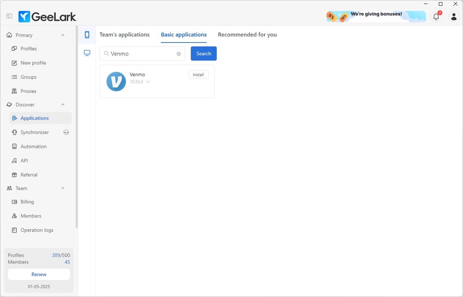
Task: Open the notifications bell
Action: (436, 16)
